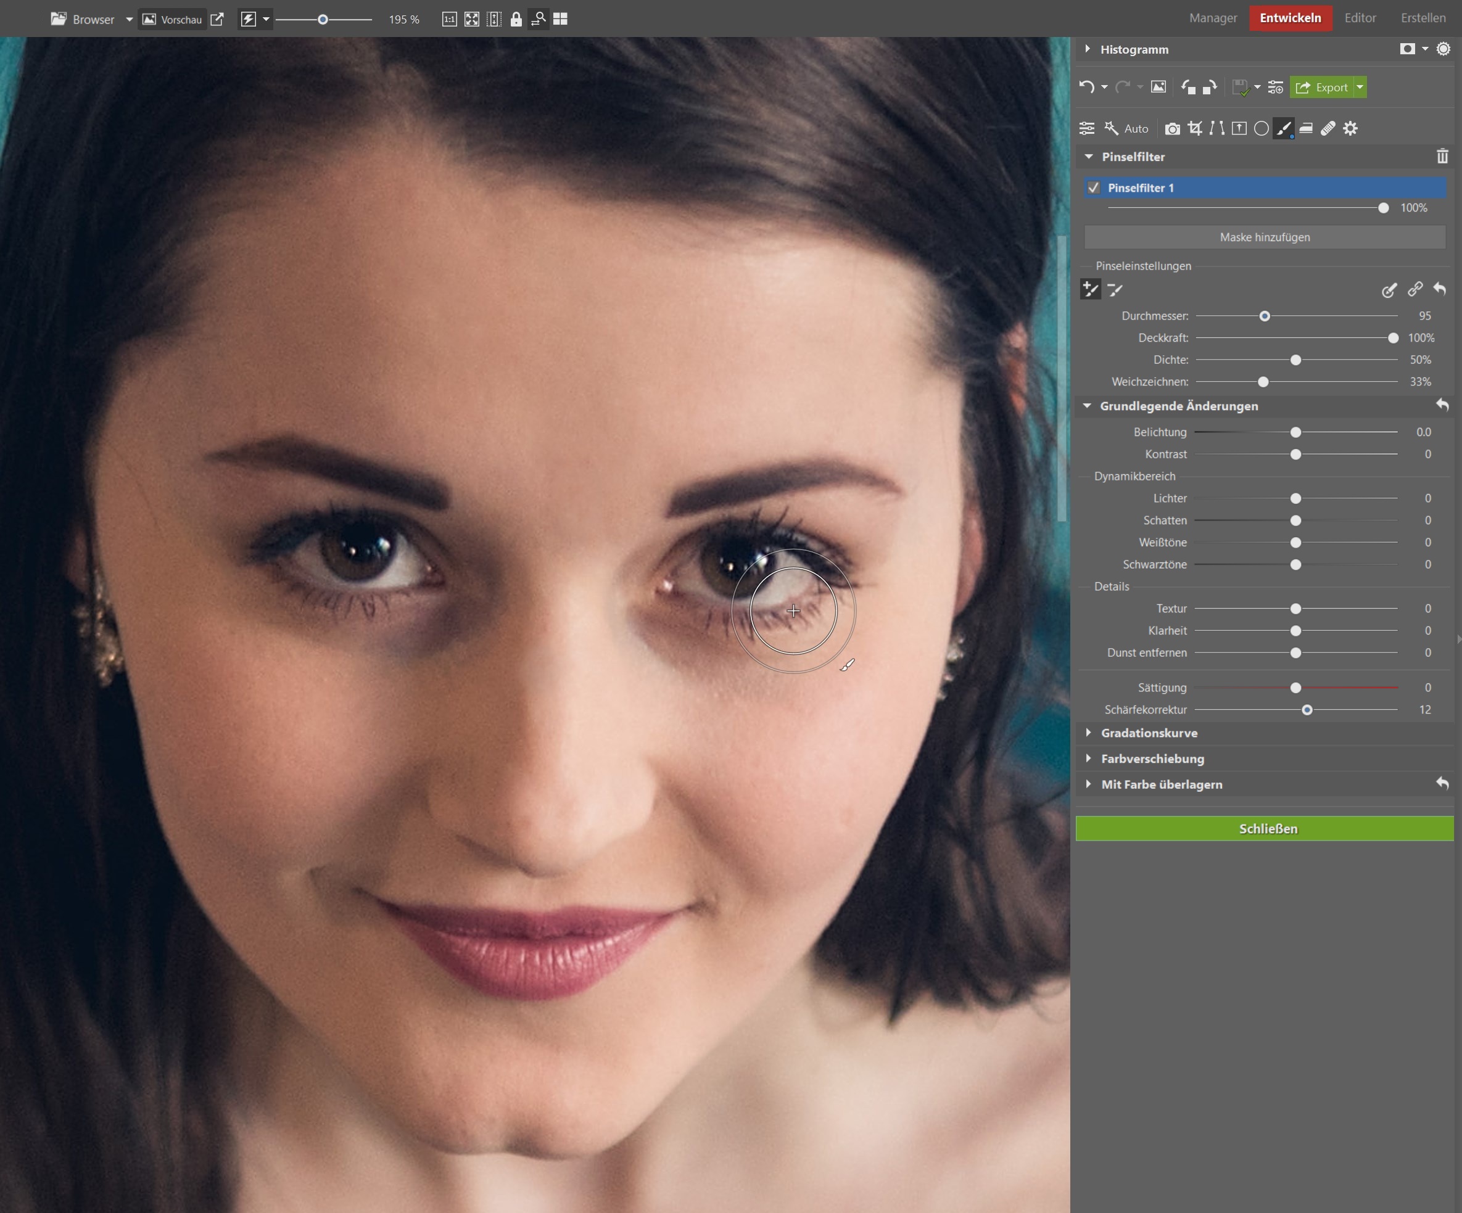Open the save options dropdown arrow
The height and width of the screenshot is (1213, 1462).
pos(1257,88)
